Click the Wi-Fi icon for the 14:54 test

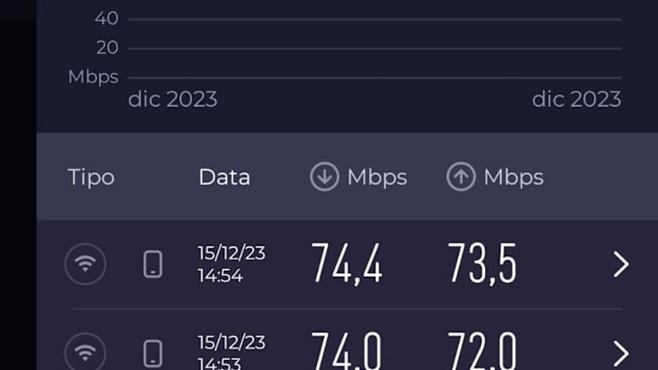(x=85, y=264)
